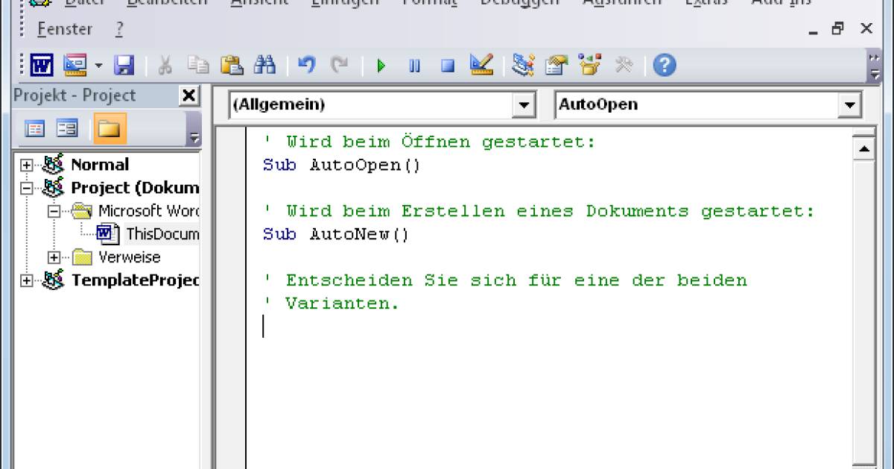Viewport: 894px width, 469px height.
Task: Open toolbar options at main toolbar end
Action: [874, 66]
